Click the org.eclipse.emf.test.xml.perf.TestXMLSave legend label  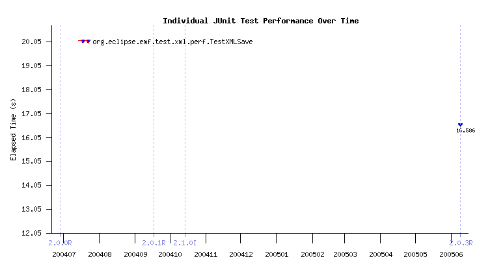[172, 42]
